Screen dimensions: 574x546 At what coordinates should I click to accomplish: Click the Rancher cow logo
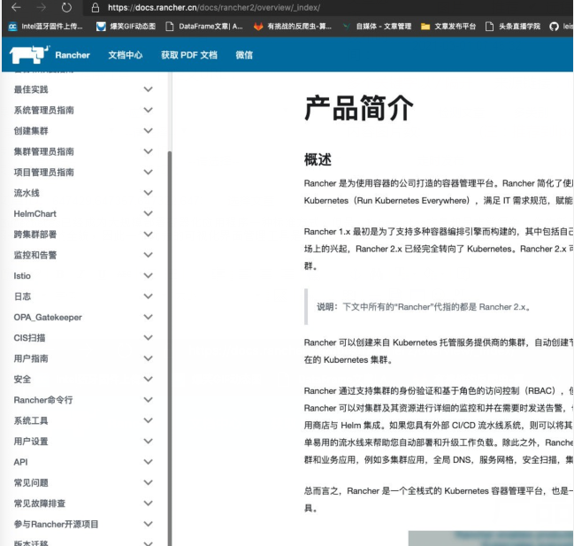pos(29,55)
